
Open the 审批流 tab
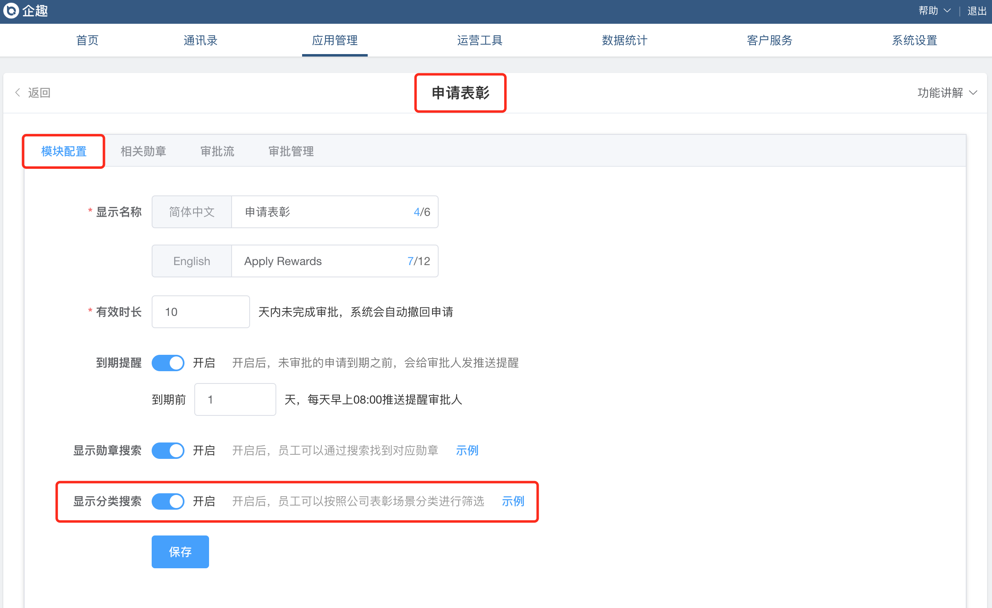pos(217,151)
